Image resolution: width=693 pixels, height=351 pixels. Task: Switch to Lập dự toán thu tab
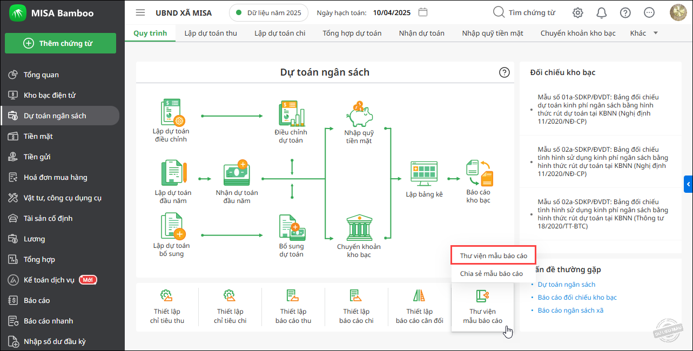(211, 33)
